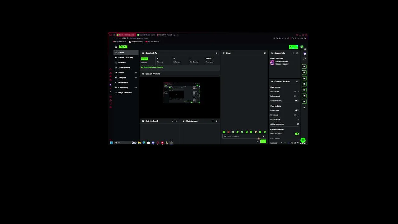Pop out the Activity Feed panel
398x224 pixels.
tap(176, 121)
